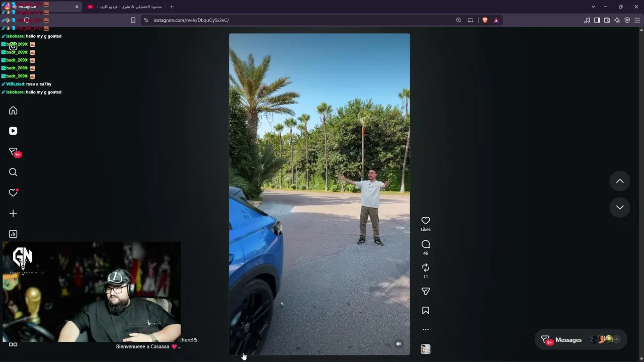Open the browser hamburger menu
Image resolution: width=644 pixels, height=362 pixels.
pyautogui.click(x=637, y=20)
